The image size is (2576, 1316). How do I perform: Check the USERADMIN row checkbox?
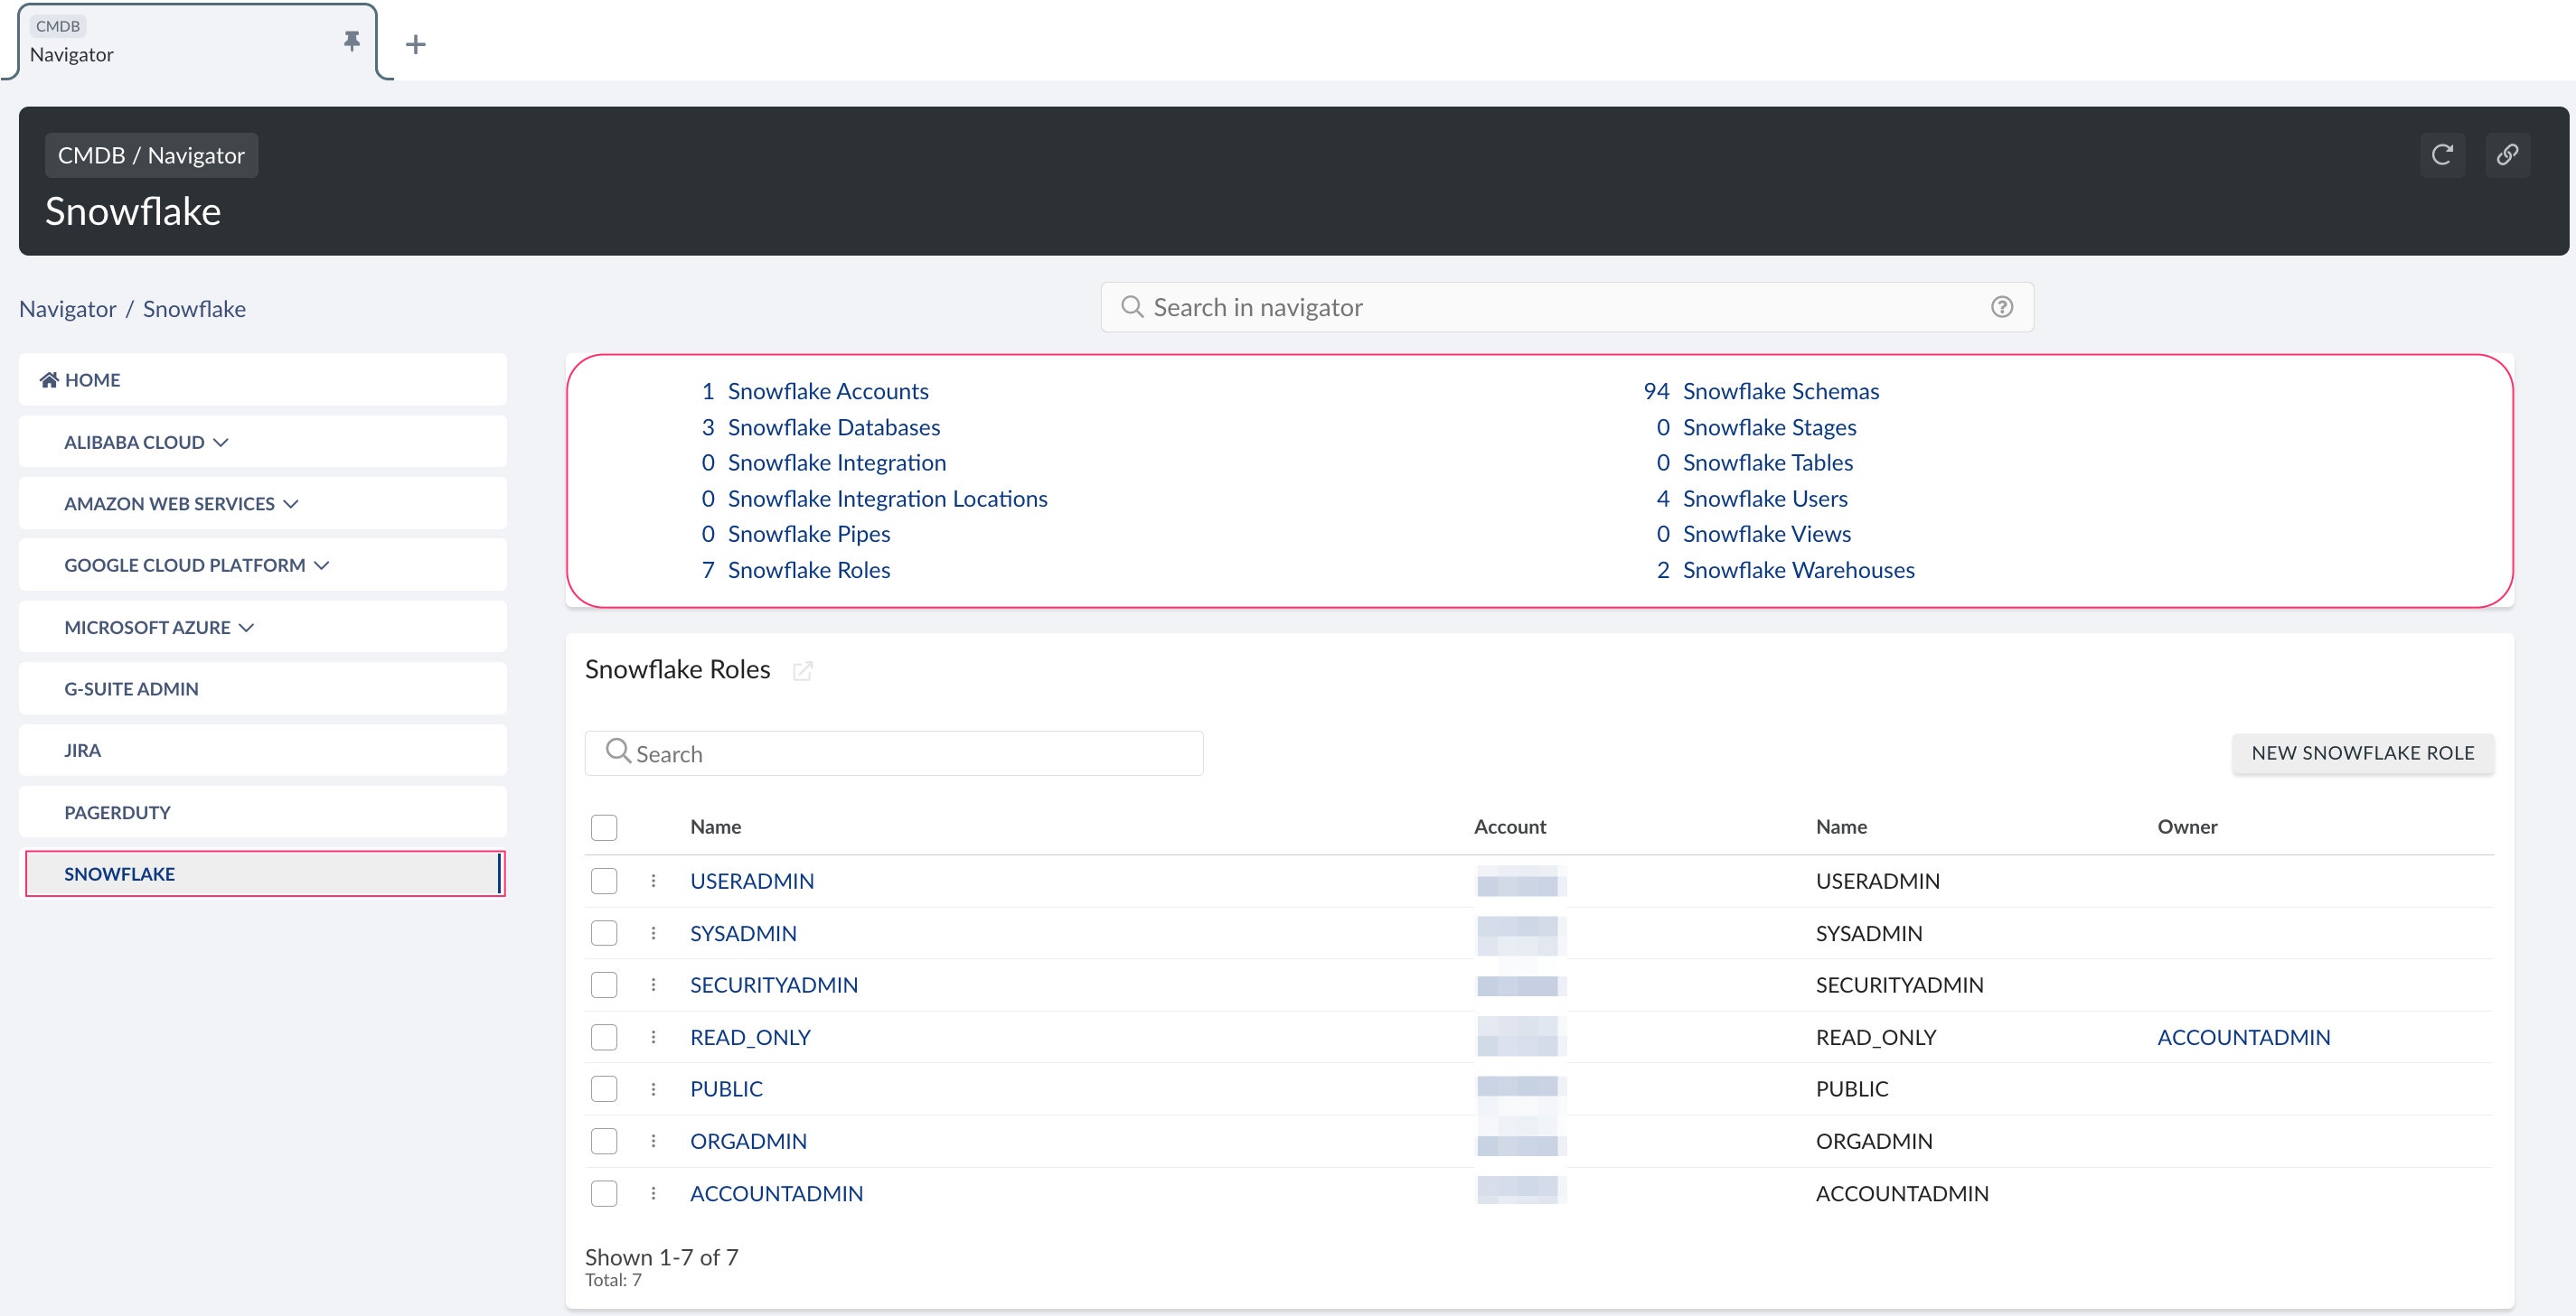(604, 882)
